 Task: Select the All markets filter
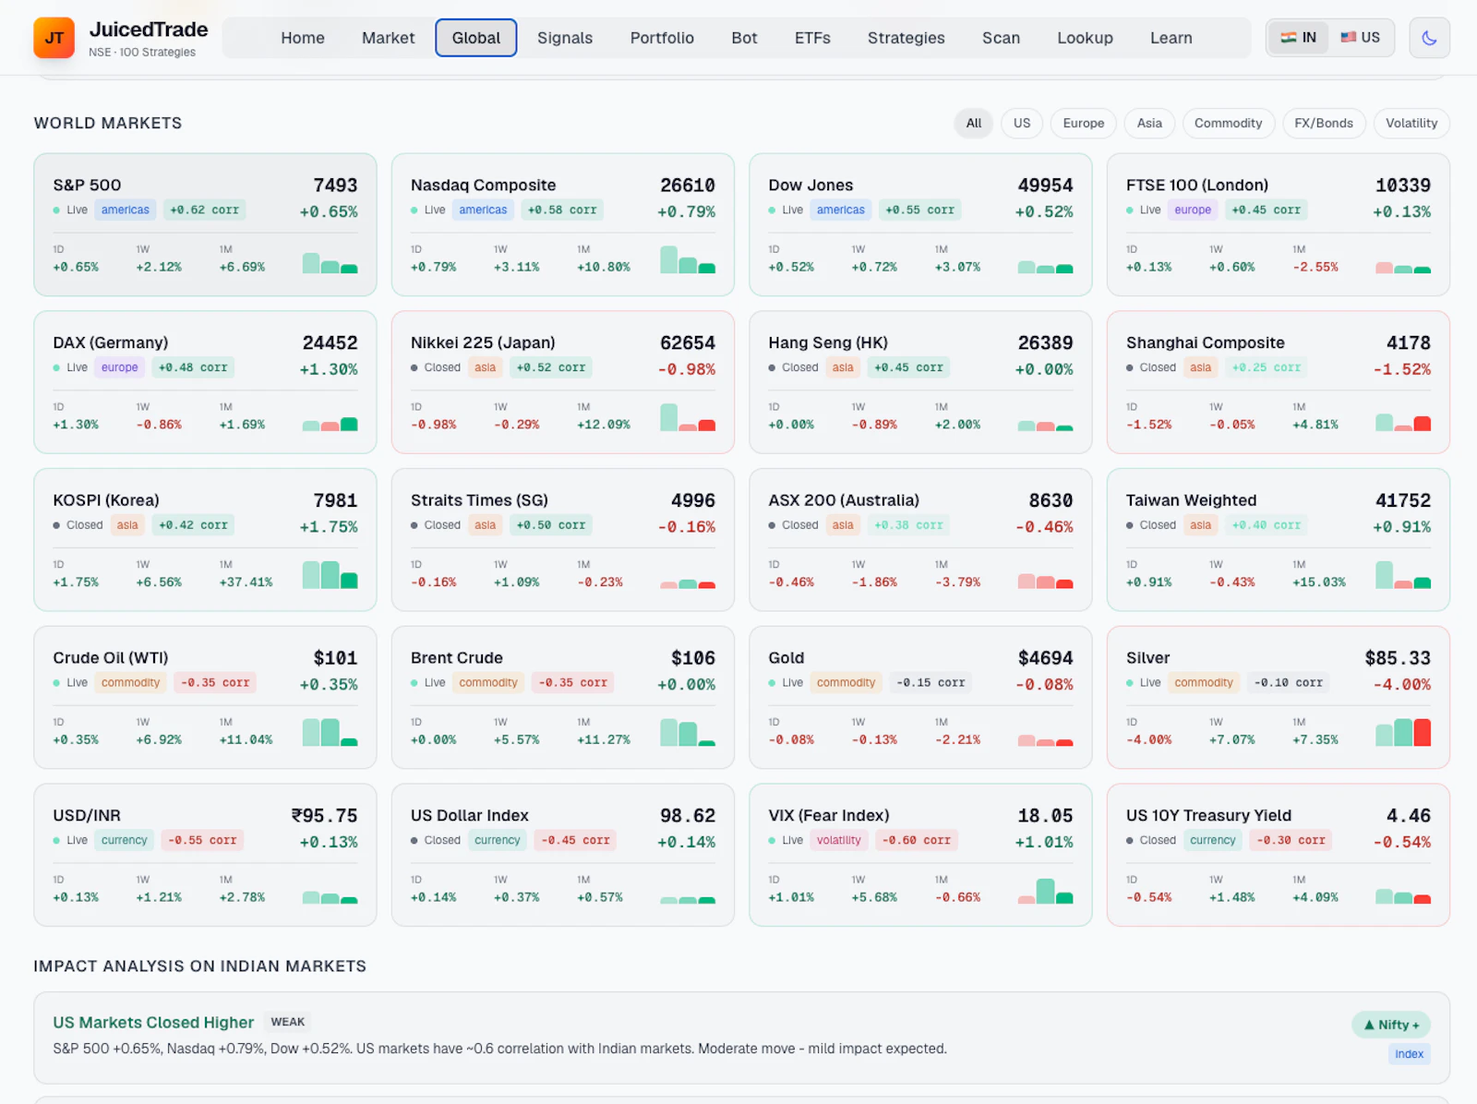click(x=974, y=123)
